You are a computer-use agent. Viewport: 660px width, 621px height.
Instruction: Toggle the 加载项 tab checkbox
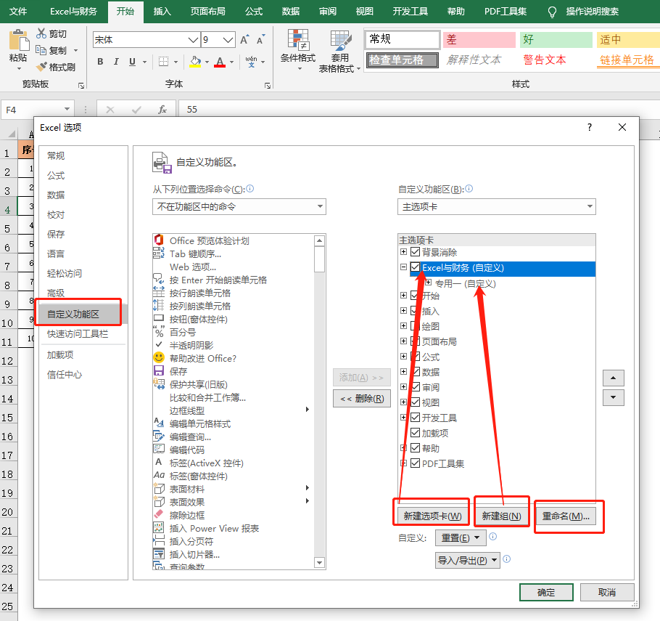[415, 433]
